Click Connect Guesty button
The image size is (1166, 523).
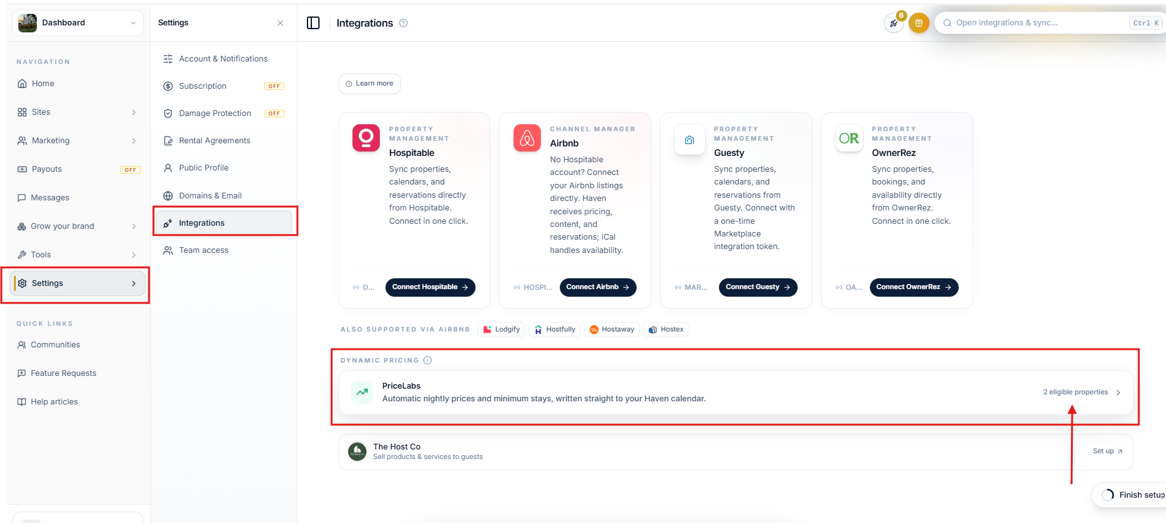coord(758,287)
